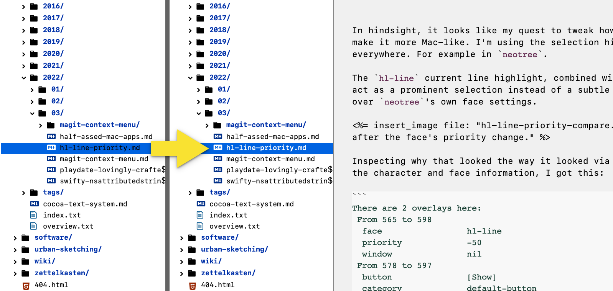Click folder icon of zettelkasten/ in right tree
Screen dimensions: 613x291
(192, 273)
